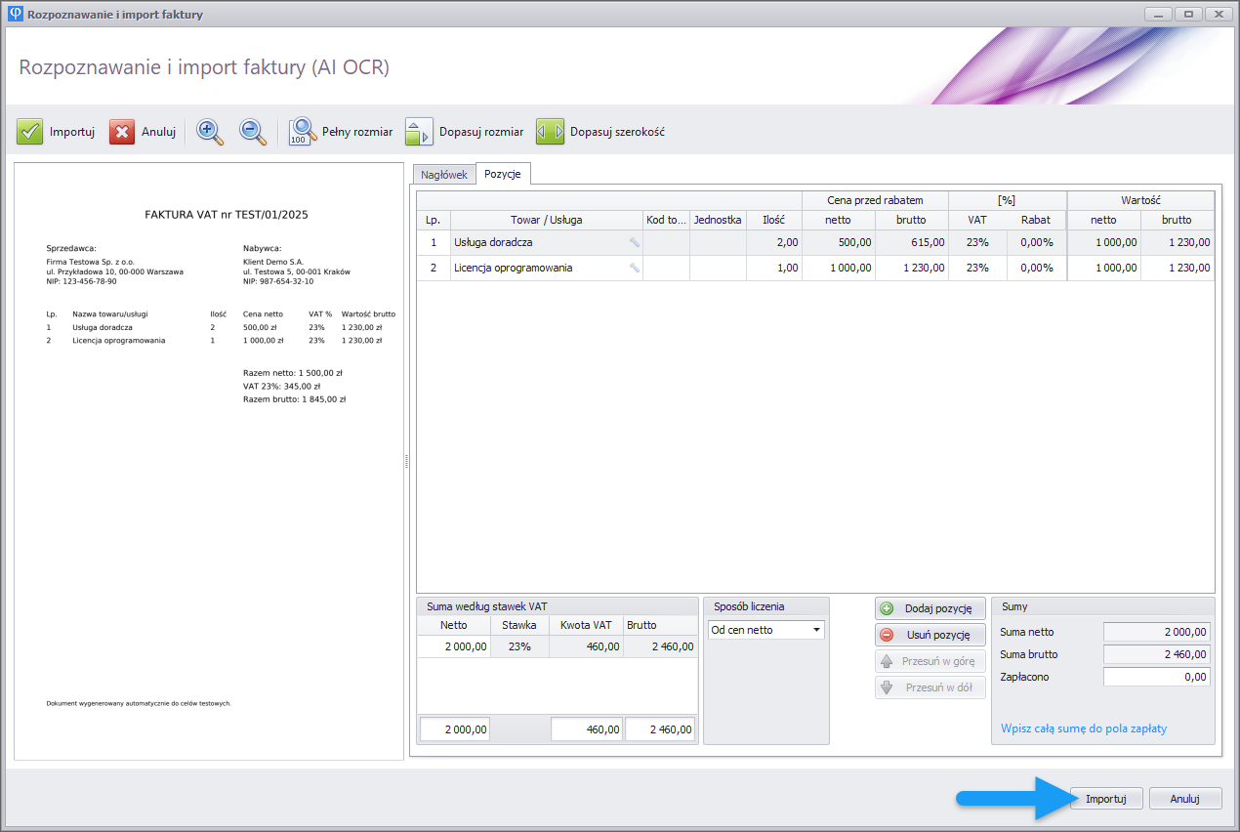This screenshot has width=1240, height=832.
Task: Zoom in with the magnifier plus icon
Action: (x=210, y=132)
